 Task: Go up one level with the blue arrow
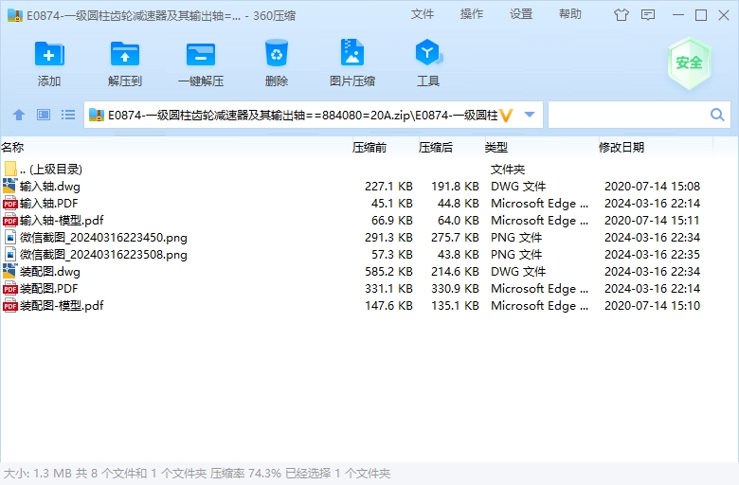pyautogui.click(x=19, y=115)
